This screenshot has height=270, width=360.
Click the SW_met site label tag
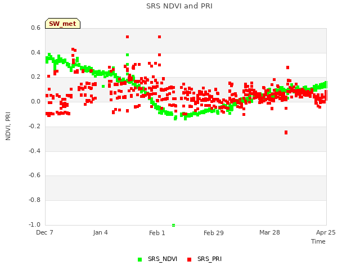coord(62,24)
